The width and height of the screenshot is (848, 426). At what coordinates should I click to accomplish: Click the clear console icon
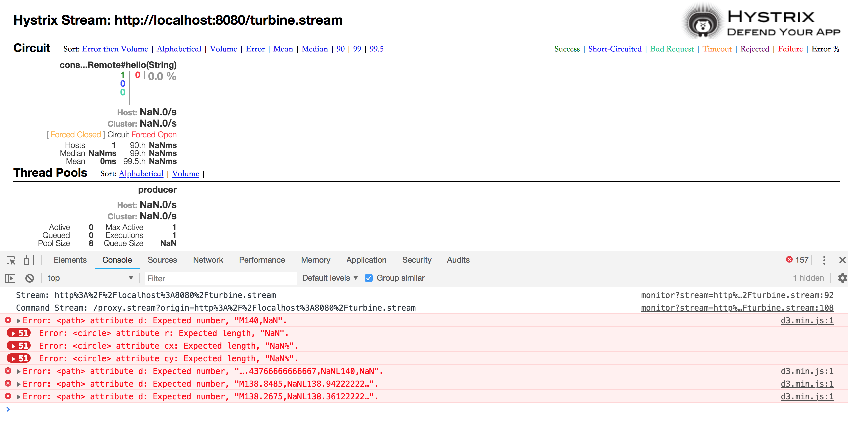(x=30, y=278)
